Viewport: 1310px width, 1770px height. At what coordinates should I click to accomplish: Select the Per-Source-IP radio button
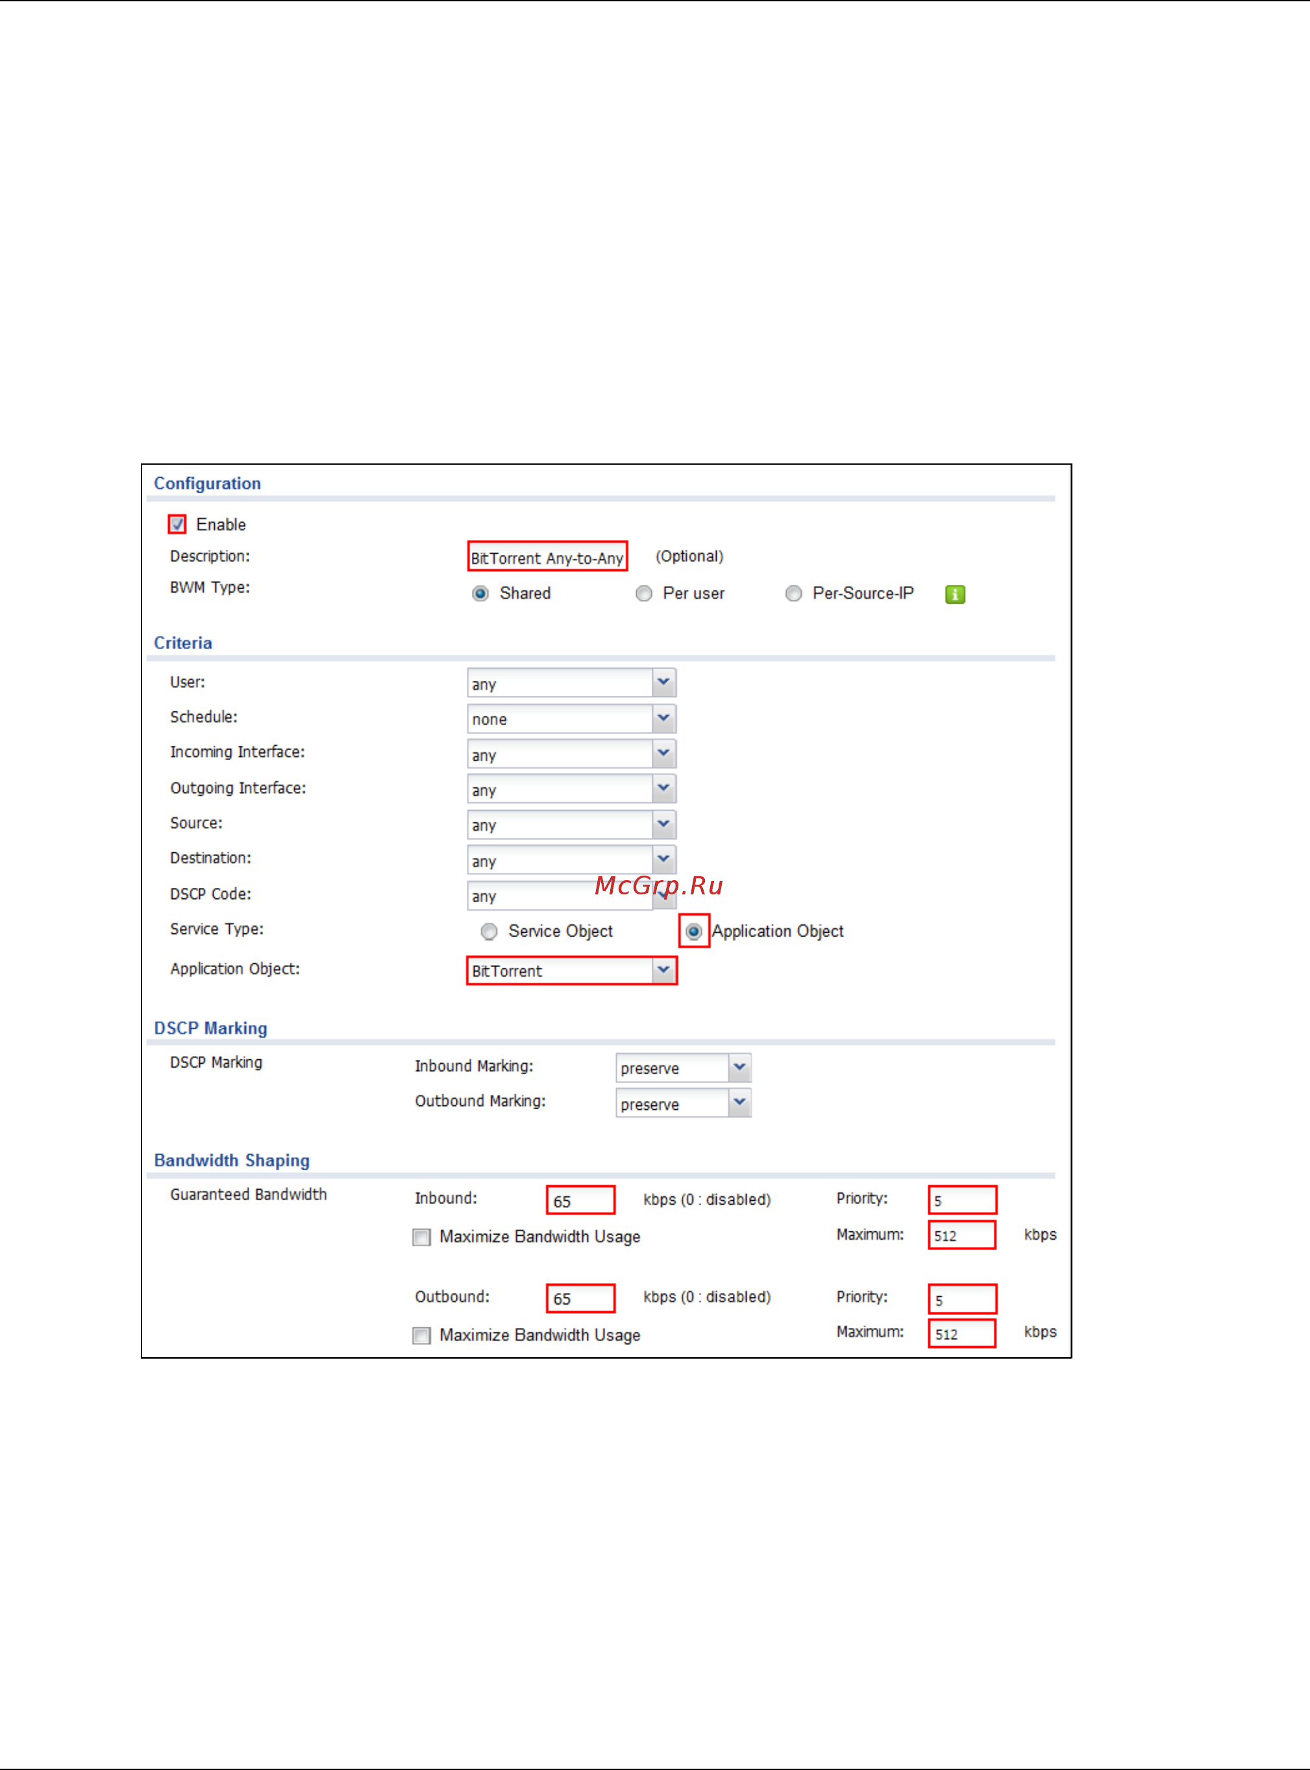[x=794, y=594]
